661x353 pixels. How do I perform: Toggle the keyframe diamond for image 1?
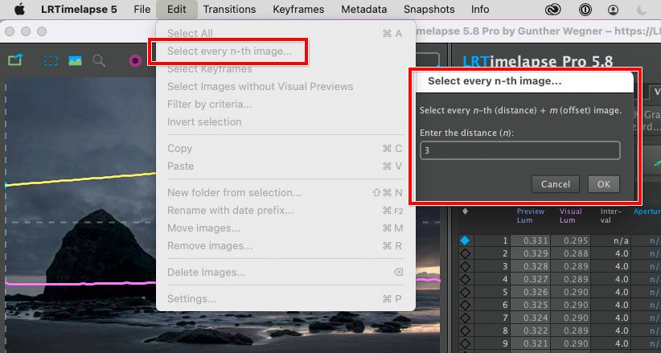(x=465, y=240)
